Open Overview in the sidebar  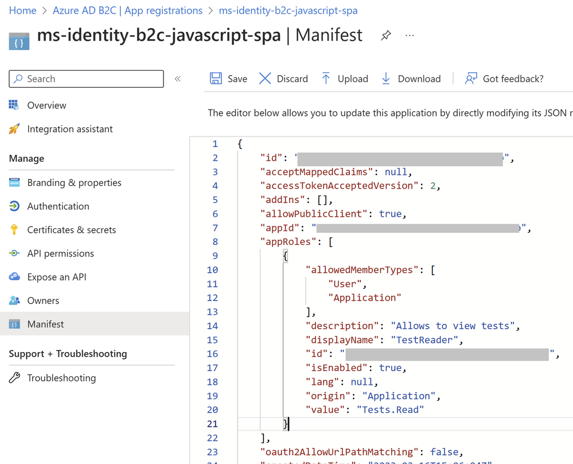point(47,105)
